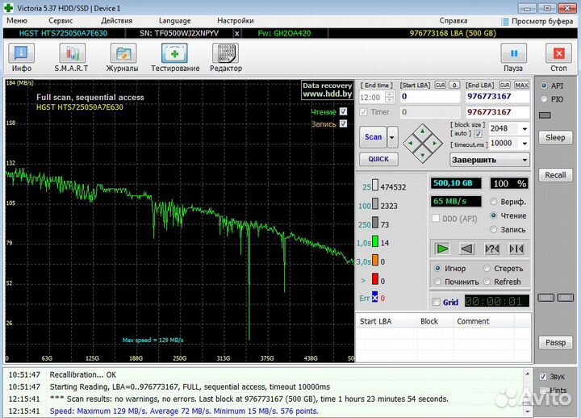Click the green play forward scan button

[x=441, y=249]
